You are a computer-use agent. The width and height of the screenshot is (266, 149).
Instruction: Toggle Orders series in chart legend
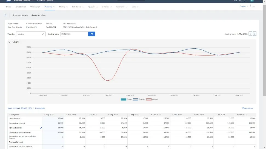click(x=126, y=99)
